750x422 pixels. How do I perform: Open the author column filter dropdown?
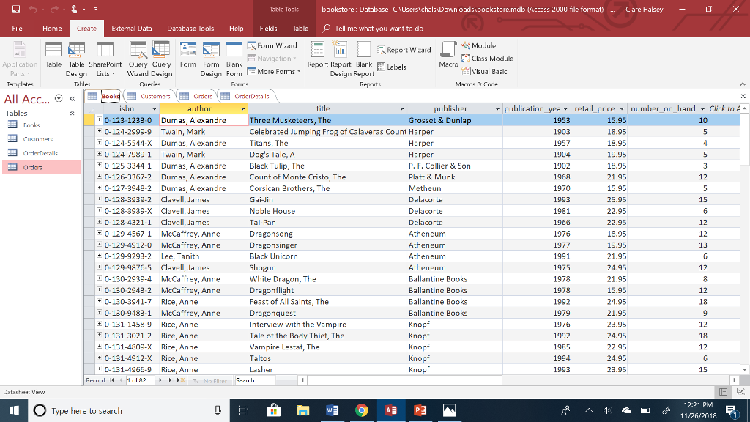(x=244, y=108)
